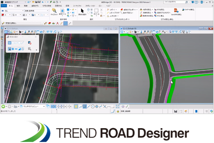Click the delete element X icon in 選択 group

tap(101, 10)
